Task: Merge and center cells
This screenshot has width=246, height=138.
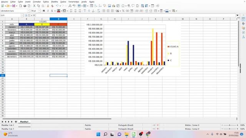Action: tap(104, 11)
